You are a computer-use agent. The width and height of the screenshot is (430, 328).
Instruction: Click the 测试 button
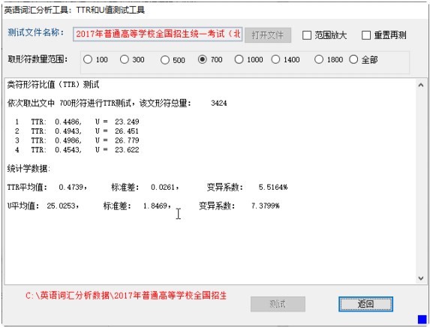click(x=278, y=304)
